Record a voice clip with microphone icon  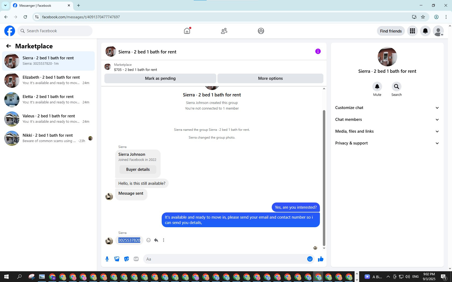click(x=107, y=259)
